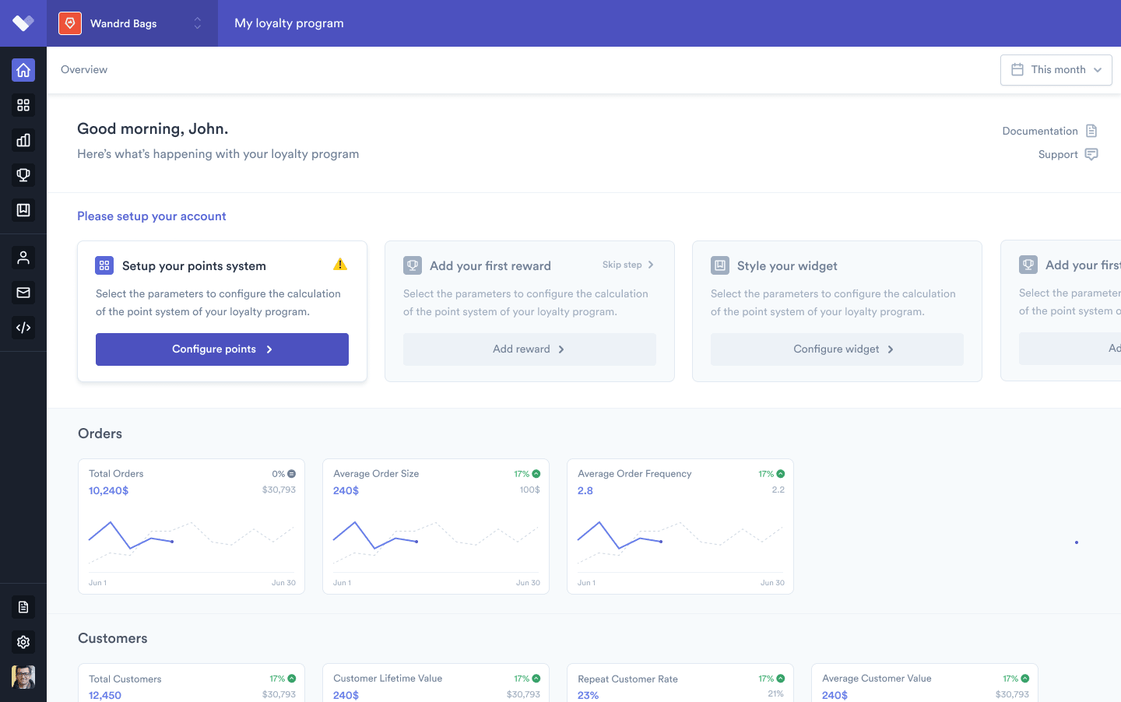The height and width of the screenshot is (702, 1121).
Task: Click the Add reward button
Action: coord(529,349)
